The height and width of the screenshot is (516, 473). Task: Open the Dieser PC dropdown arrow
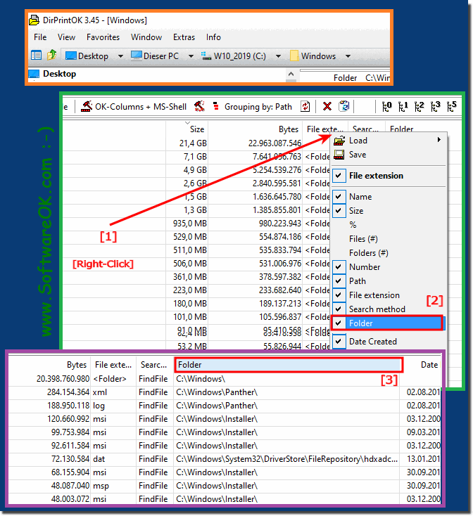point(191,56)
